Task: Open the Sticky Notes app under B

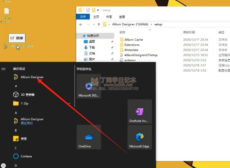Action: click(x=20, y=139)
